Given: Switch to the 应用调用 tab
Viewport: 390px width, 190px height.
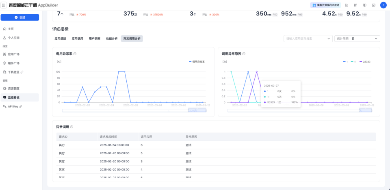Looking at the screenshot, I should pos(77,39).
